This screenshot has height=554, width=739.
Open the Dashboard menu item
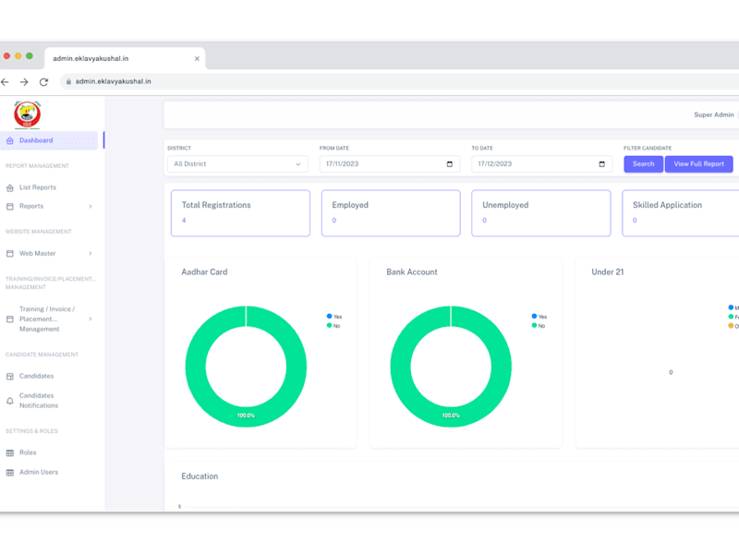click(49, 140)
